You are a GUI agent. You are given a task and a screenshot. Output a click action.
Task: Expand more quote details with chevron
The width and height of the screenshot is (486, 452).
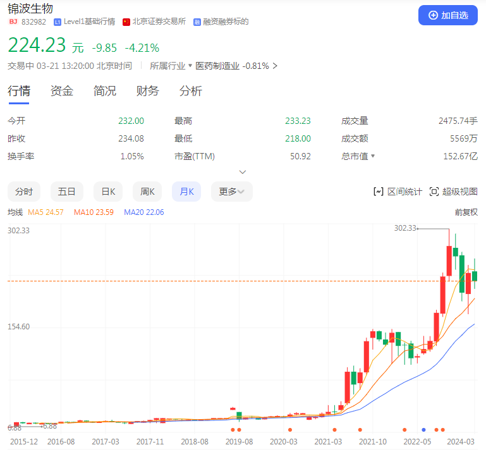(243, 172)
